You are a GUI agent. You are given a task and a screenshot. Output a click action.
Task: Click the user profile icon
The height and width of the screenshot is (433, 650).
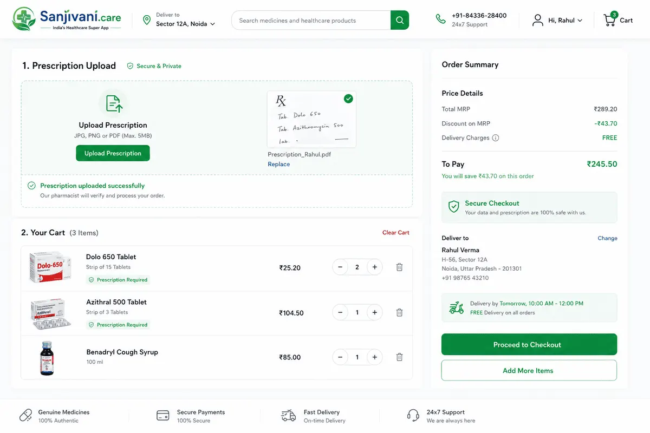coord(537,20)
